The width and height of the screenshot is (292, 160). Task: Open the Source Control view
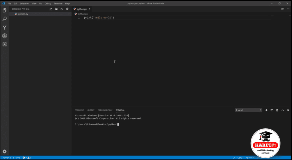(5, 27)
